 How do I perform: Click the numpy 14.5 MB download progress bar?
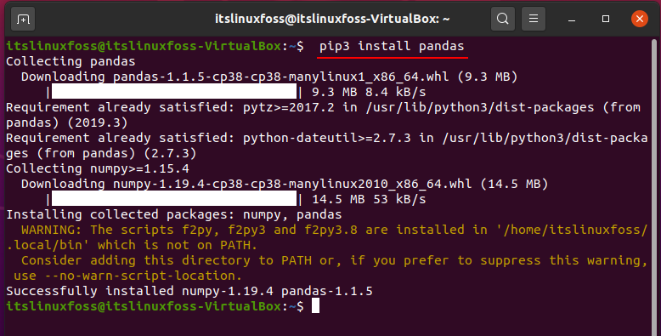coord(174,199)
